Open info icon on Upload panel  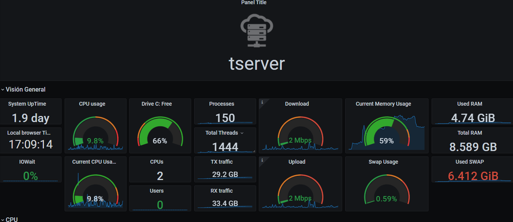(262, 160)
